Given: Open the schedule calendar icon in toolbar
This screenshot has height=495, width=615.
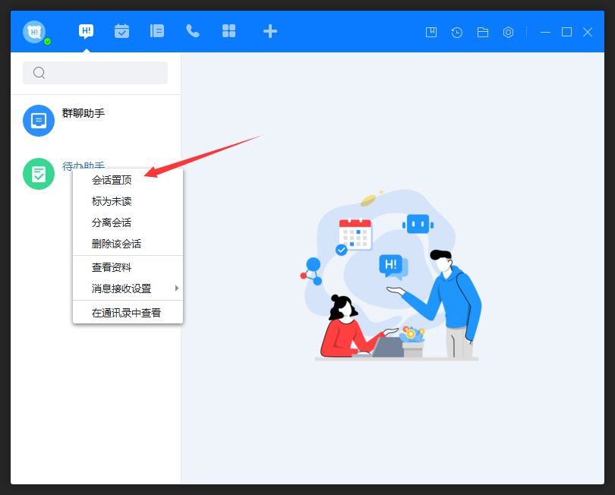Looking at the screenshot, I should tap(121, 31).
